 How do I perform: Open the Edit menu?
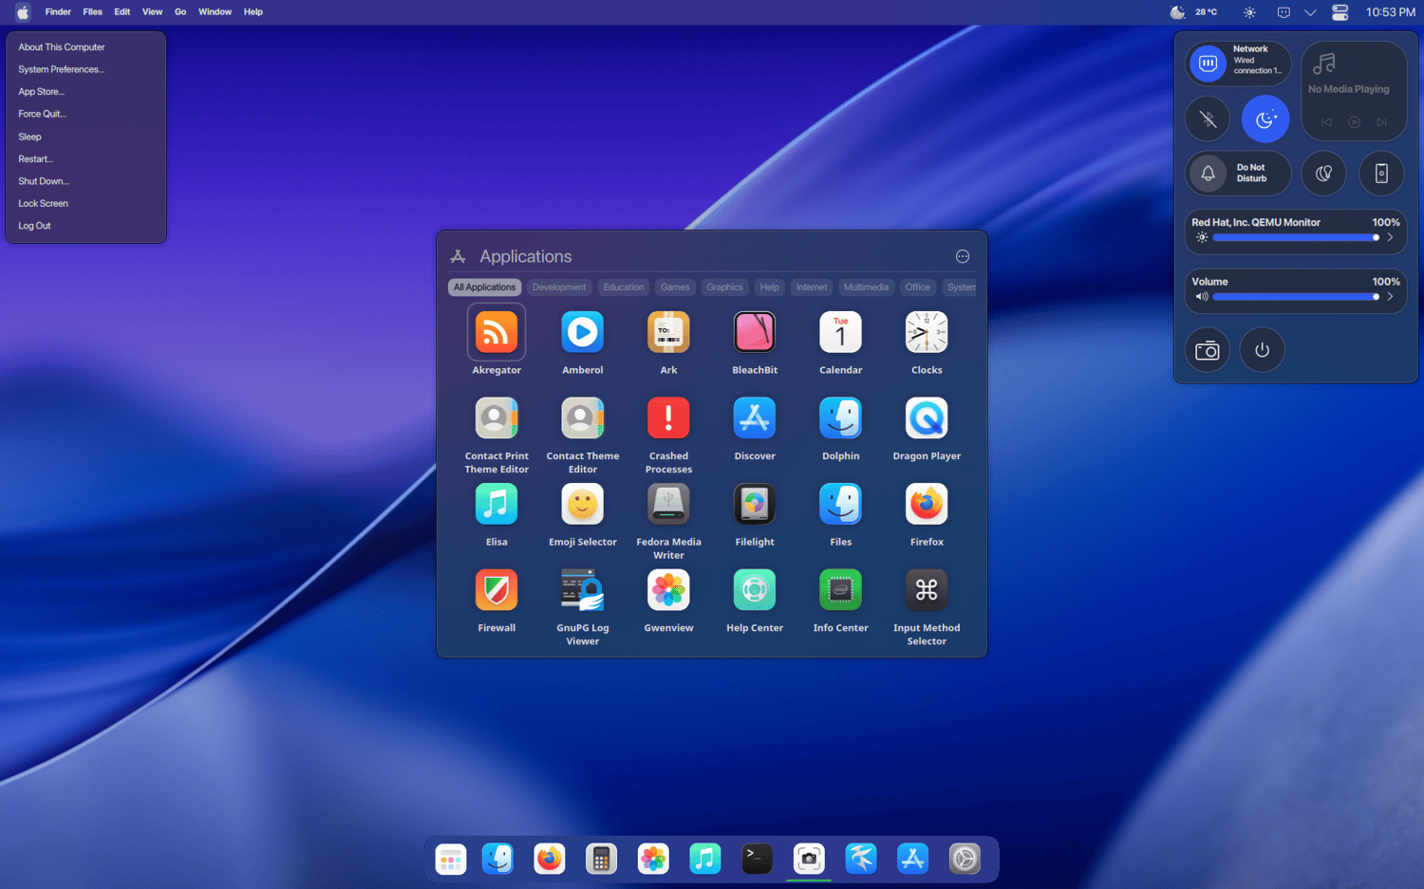coord(122,12)
